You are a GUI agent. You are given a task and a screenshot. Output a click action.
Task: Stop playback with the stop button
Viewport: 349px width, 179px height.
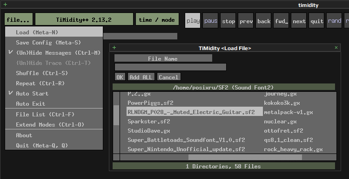coord(228,20)
